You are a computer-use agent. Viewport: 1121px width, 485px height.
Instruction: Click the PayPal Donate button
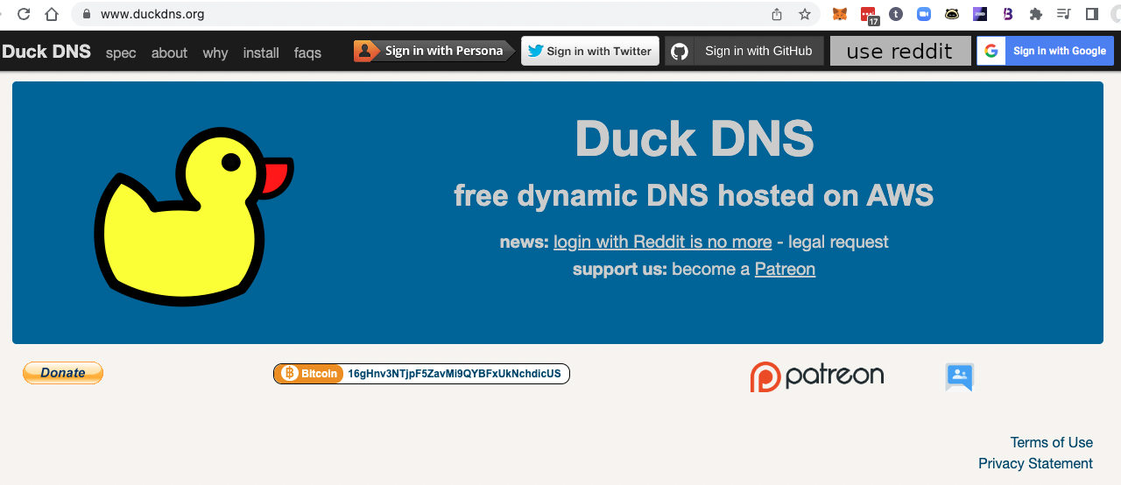63,373
